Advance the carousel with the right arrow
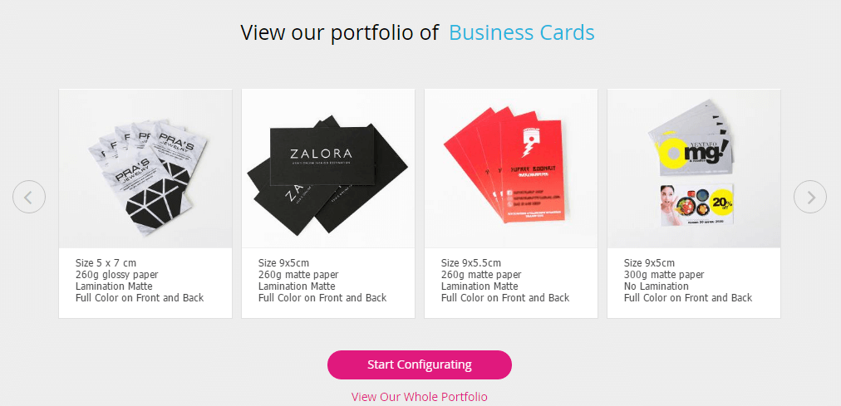The height and width of the screenshot is (406, 841). pyautogui.click(x=810, y=197)
